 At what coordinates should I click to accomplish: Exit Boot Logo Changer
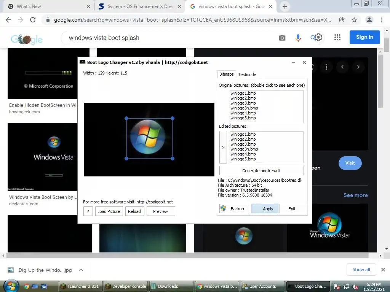pyautogui.click(x=292, y=209)
